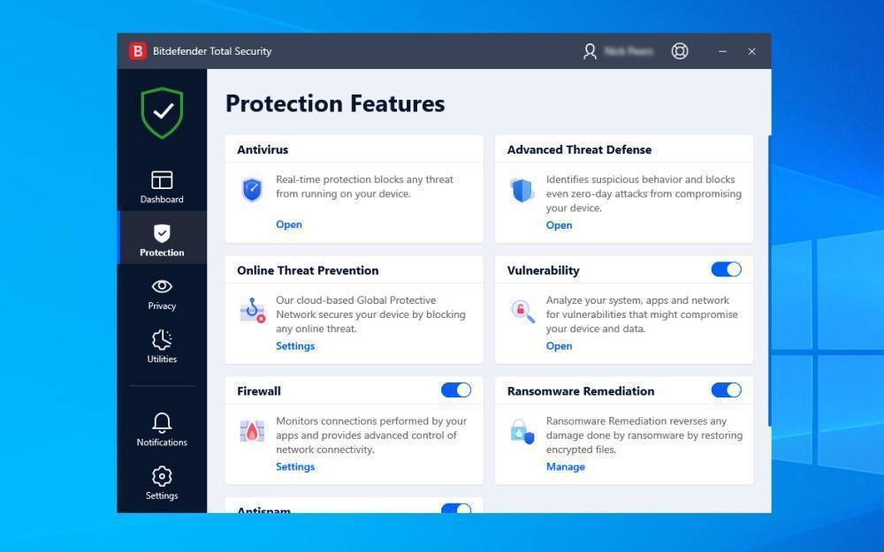Open the Dashboard section
This screenshot has width=884, height=552.
pyautogui.click(x=162, y=186)
